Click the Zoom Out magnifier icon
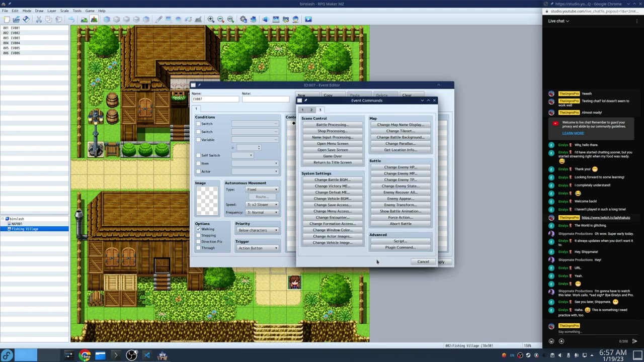Screen dimensions: 644x362 [220, 19]
